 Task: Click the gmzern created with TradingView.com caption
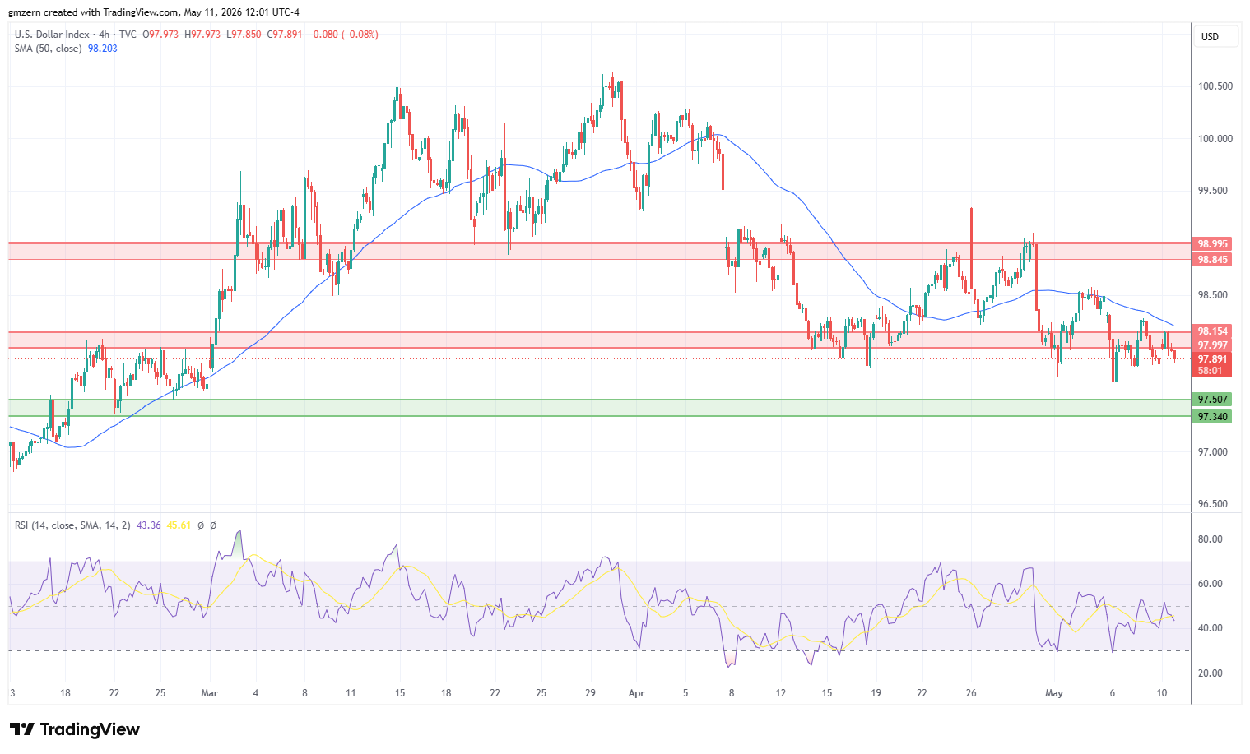pyautogui.click(x=154, y=12)
